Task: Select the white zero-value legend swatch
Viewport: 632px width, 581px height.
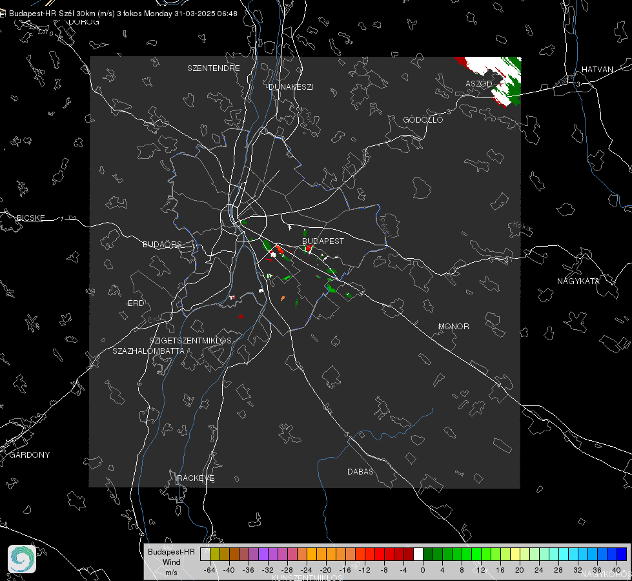Action: 418,554
